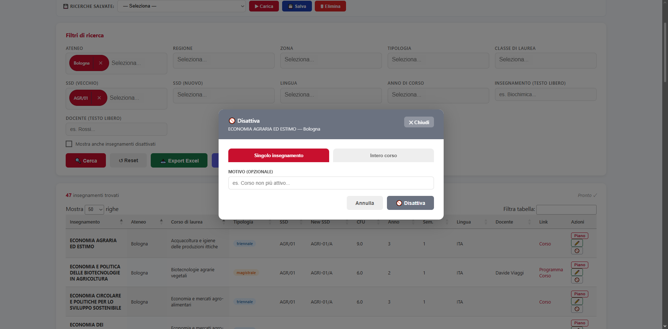
Task: Click the Reset filters button
Action: (x=128, y=160)
